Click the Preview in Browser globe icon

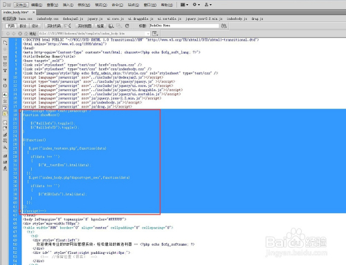point(111,26)
